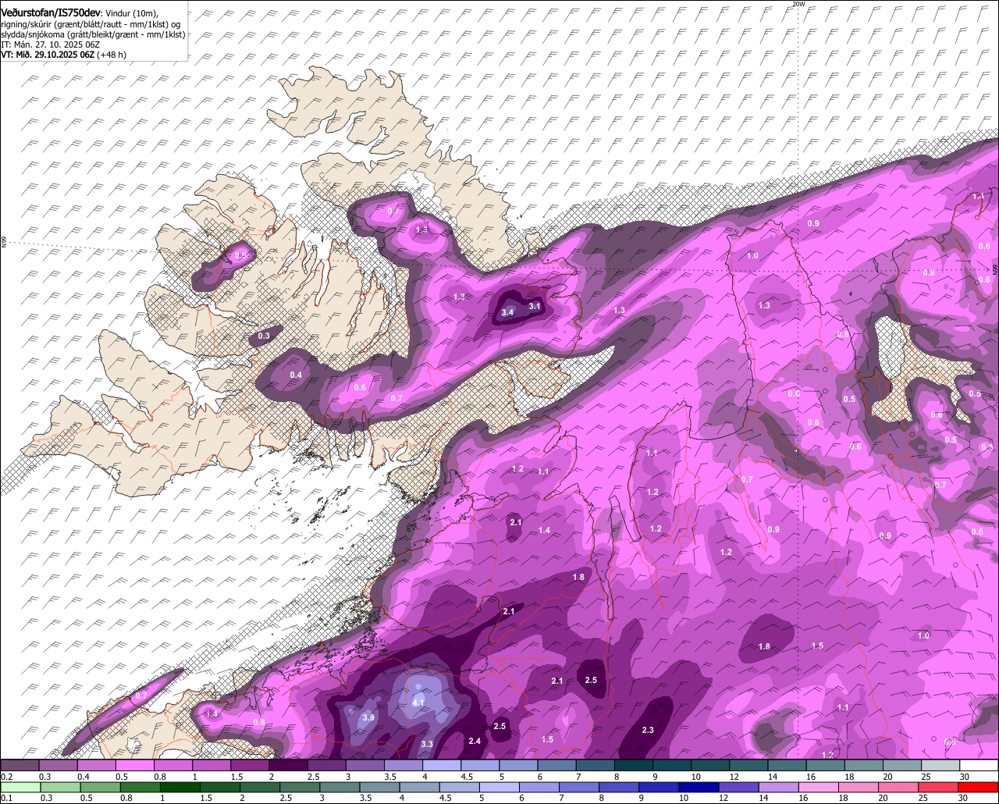Click the 0.1 label in the lower legend
The height and width of the screenshot is (804, 999).
(x=6, y=799)
